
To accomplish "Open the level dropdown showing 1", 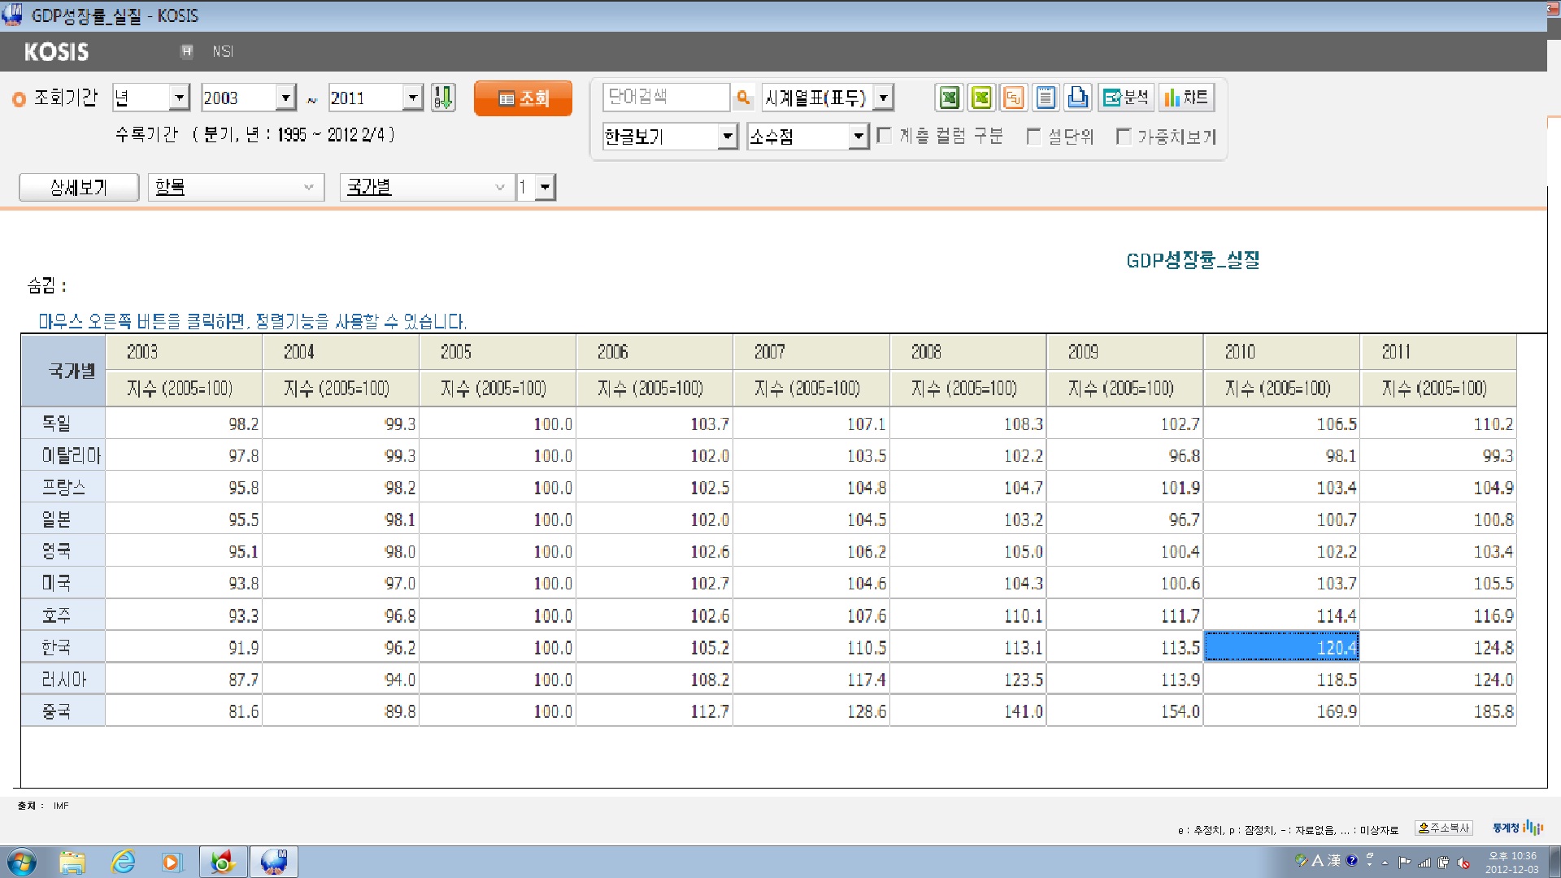I will point(537,187).
